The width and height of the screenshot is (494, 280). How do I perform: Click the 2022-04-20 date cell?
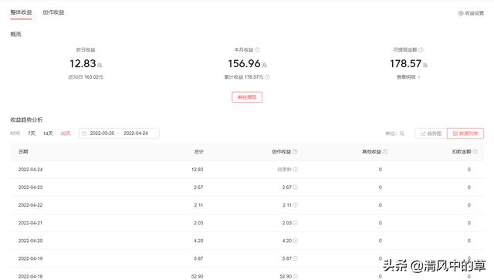point(31,241)
